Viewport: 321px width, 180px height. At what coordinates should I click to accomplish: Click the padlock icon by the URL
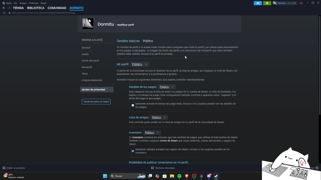tap(9, 13)
